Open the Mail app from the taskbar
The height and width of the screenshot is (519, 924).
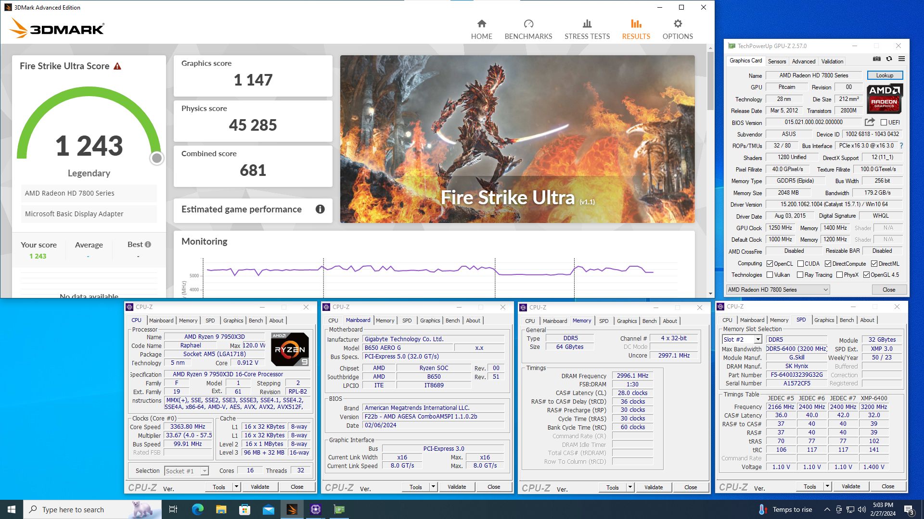tap(268, 509)
